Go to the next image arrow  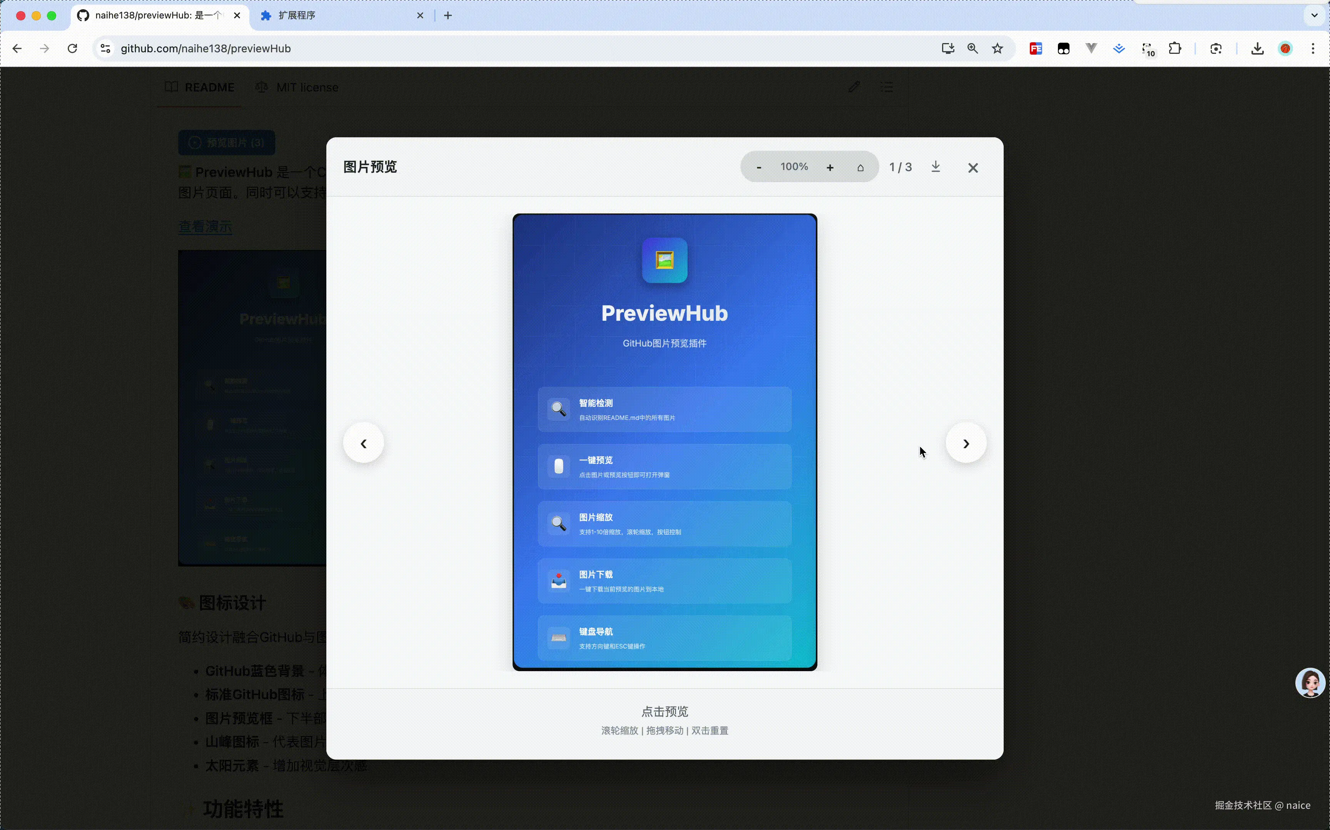966,443
